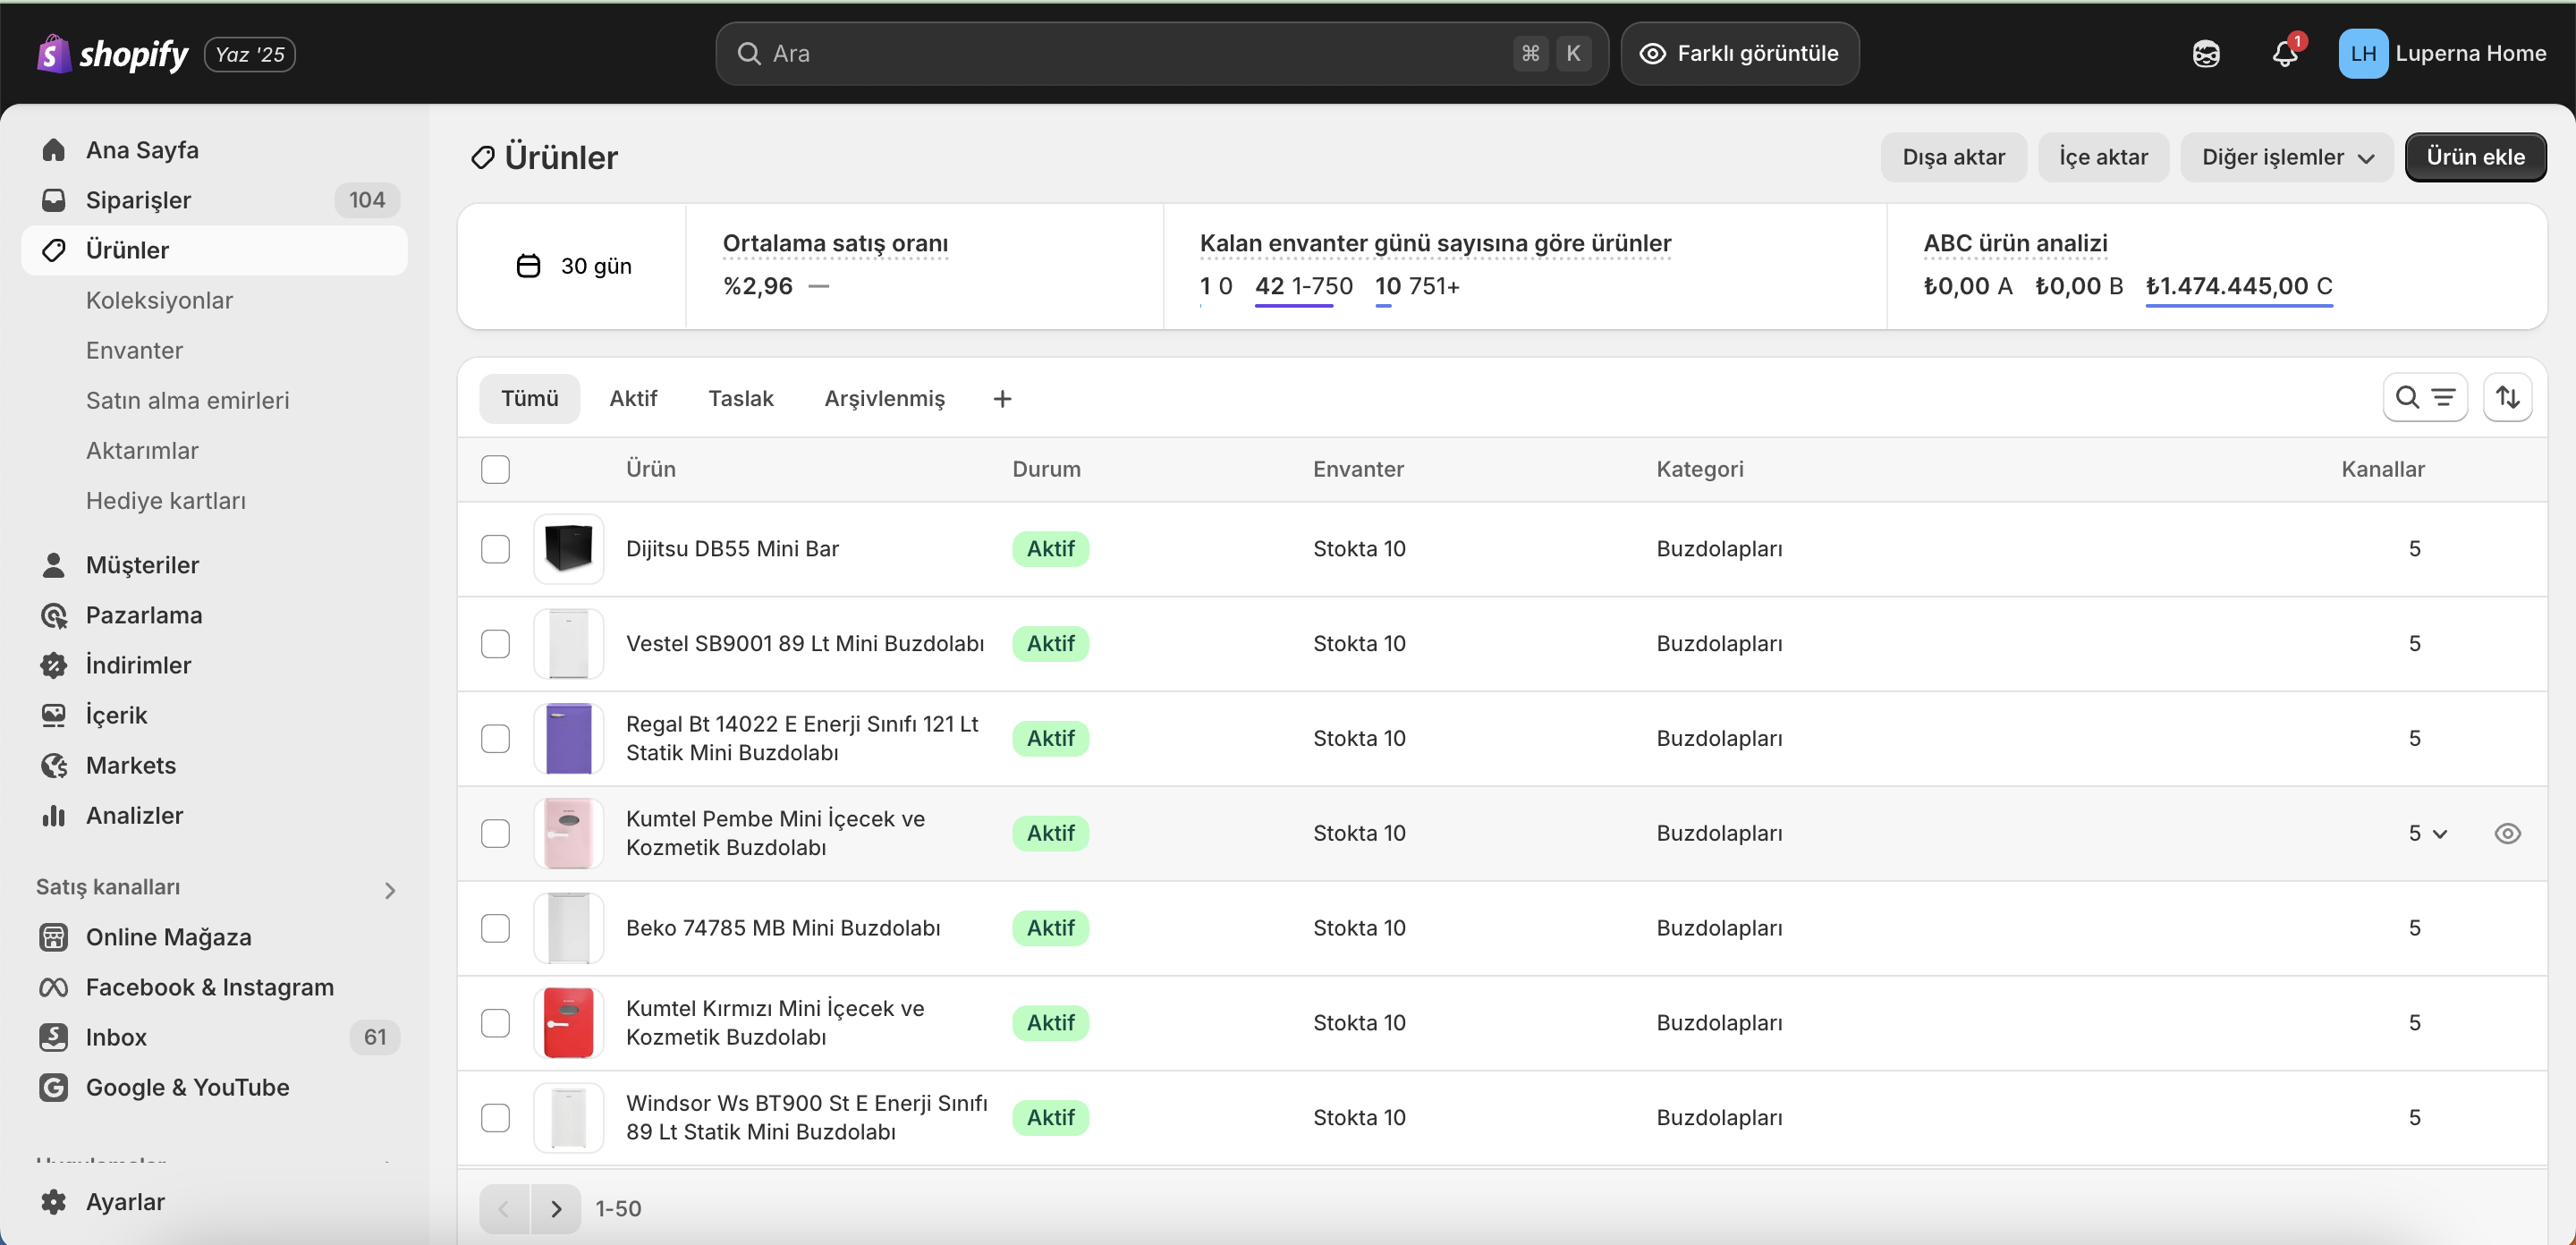Viewport: 2576px width, 1245px height.
Task: Click the search icon above the product list
Action: pos(2407,397)
